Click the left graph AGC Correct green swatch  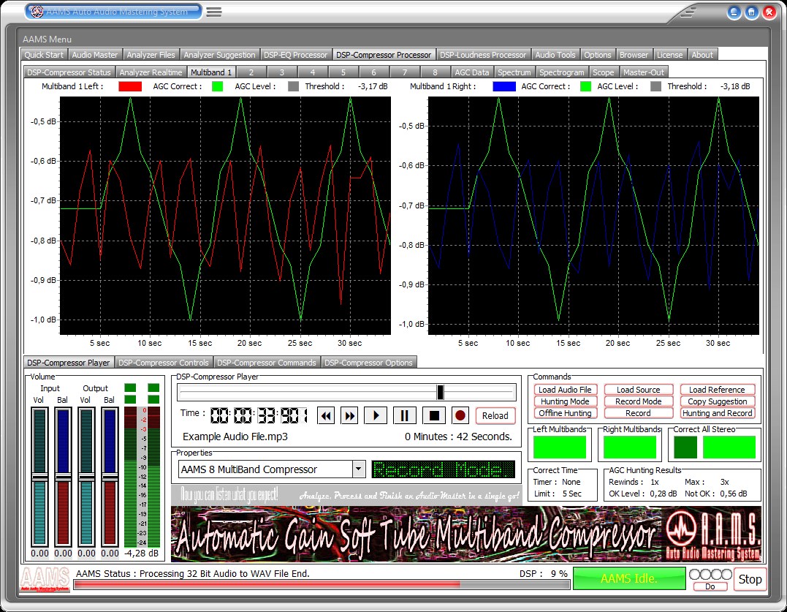coord(217,86)
